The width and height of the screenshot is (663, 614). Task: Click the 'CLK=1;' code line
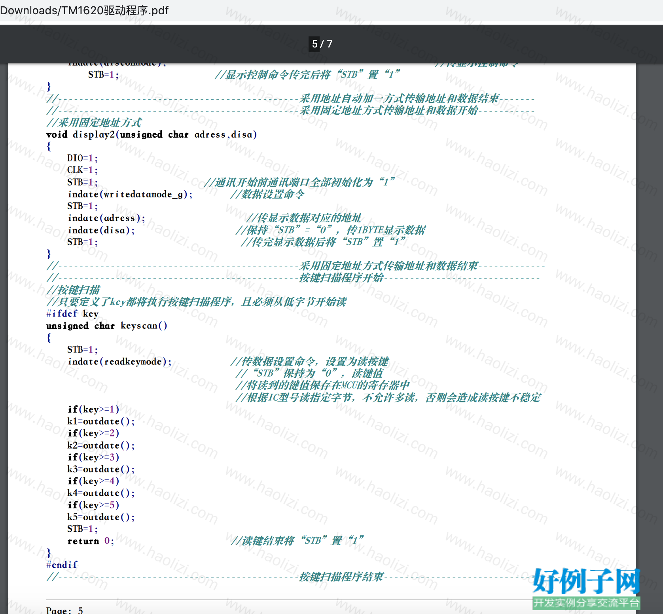82,170
